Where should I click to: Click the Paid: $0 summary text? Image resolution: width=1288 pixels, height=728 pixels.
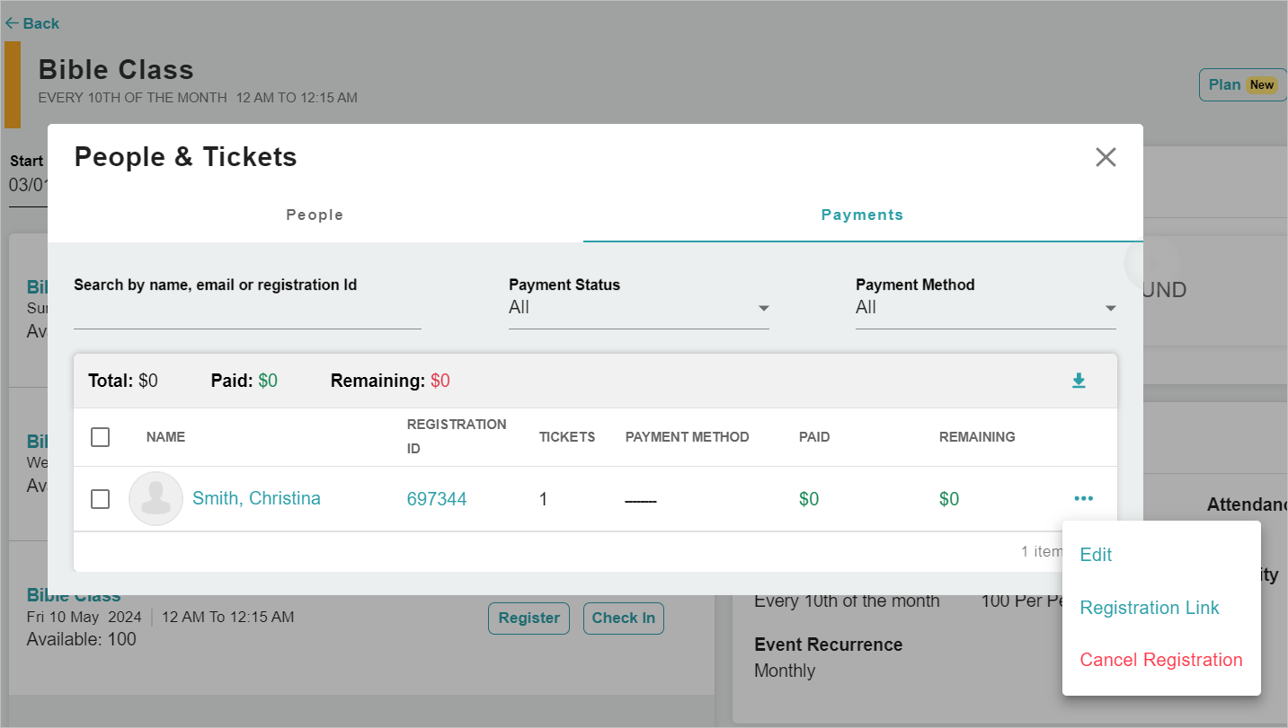click(244, 381)
